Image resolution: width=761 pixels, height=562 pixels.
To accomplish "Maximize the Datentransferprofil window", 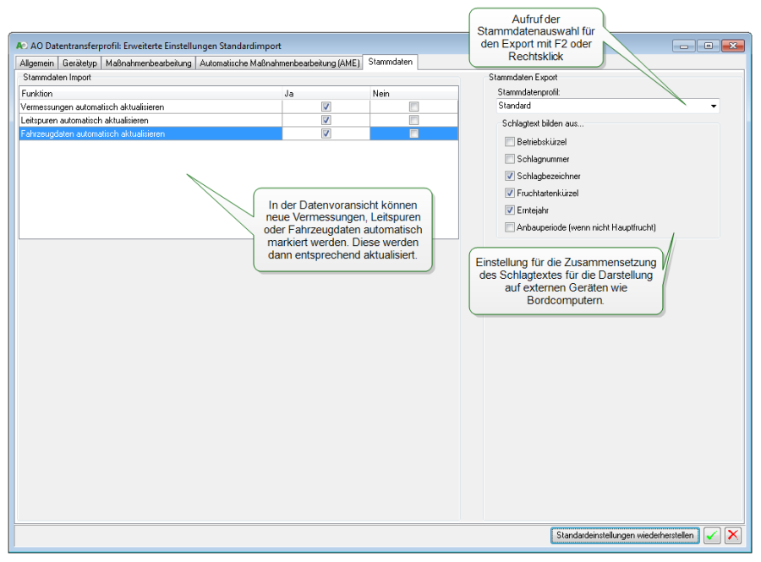I will (708, 46).
